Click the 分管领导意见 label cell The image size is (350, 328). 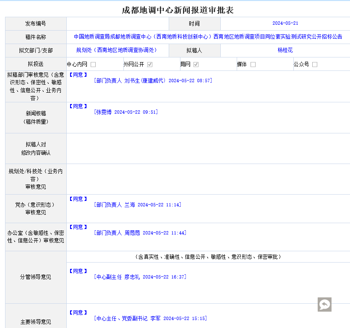coord(36,277)
